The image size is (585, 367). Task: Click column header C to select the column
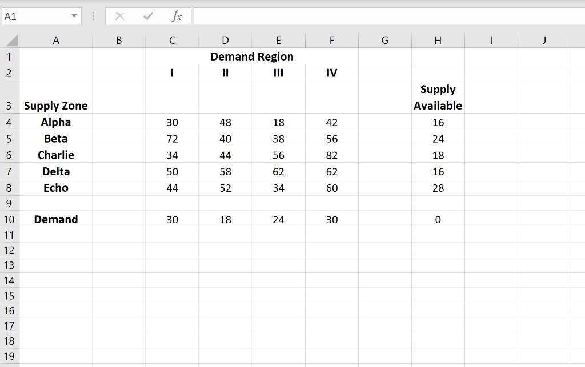[x=172, y=40]
